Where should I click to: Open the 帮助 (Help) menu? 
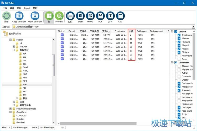(35, 8)
